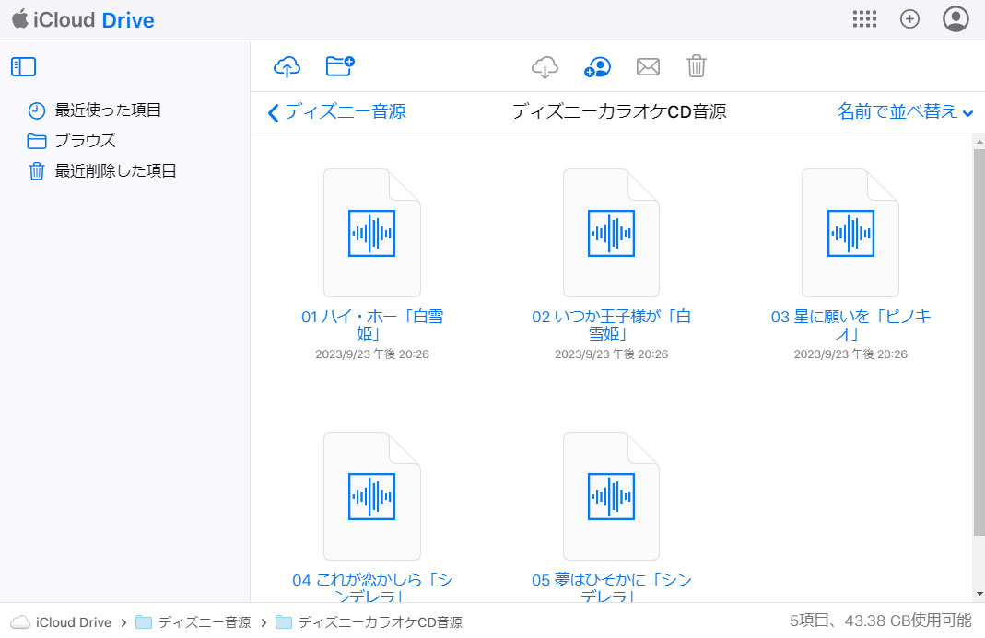Viewport: 985px width, 638px height.
Task: Open the account profile icon
Action: point(956,18)
